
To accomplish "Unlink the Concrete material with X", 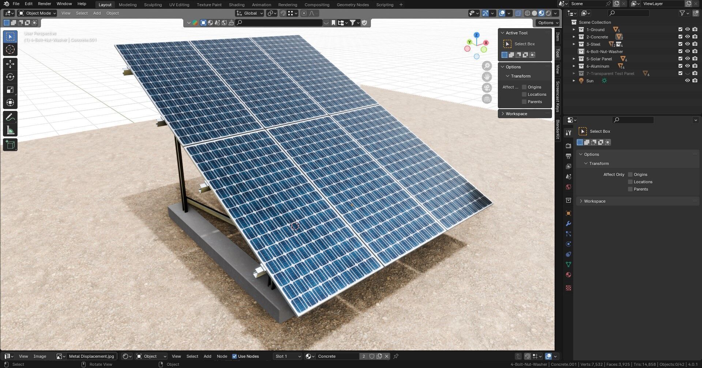I will 386,356.
